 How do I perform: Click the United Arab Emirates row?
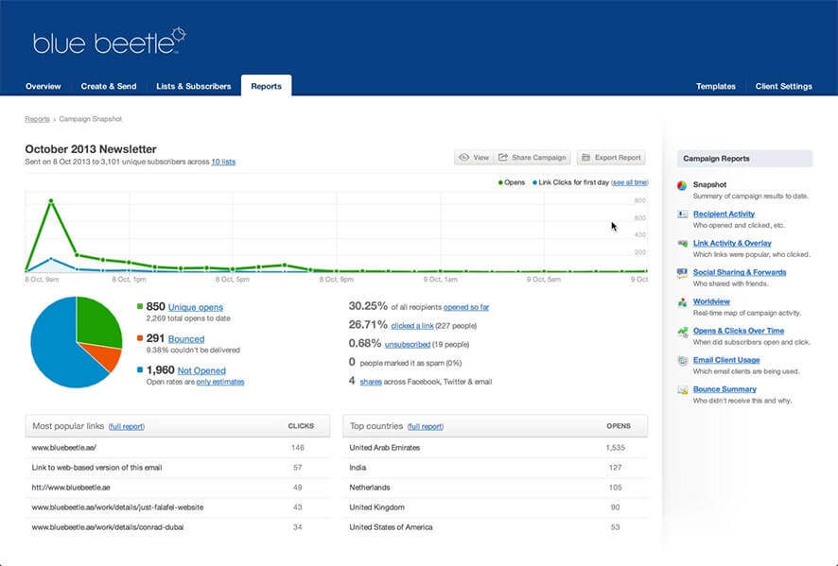[496, 448]
